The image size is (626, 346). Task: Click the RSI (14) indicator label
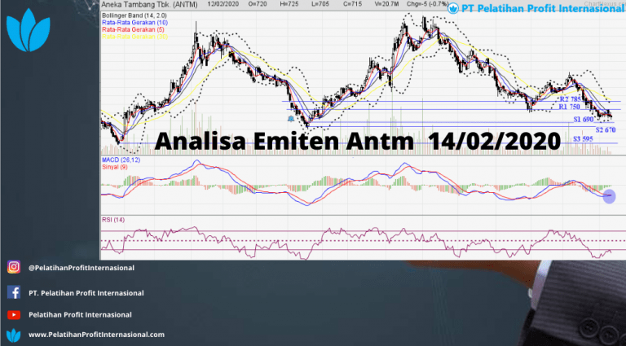coord(115,221)
